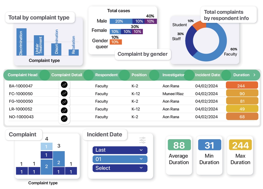
Task: Open the link icon for BA-1000047
Action: click(x=64, y=85)
